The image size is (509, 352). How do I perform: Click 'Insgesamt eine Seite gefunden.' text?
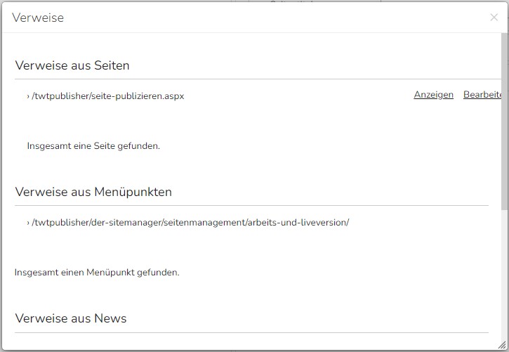click(93, 146)
